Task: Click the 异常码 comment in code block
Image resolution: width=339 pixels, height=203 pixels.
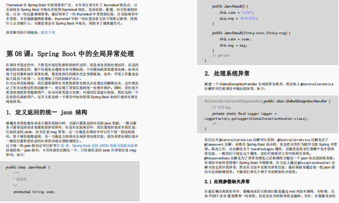Action: [20, 179]
